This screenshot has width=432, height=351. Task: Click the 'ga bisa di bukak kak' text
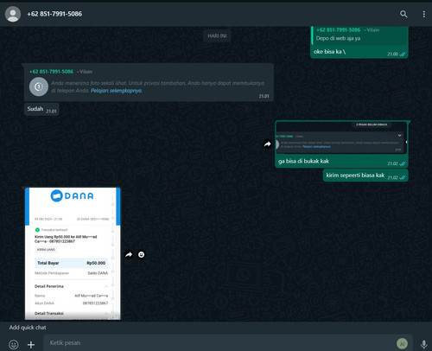tap(303, 161)
